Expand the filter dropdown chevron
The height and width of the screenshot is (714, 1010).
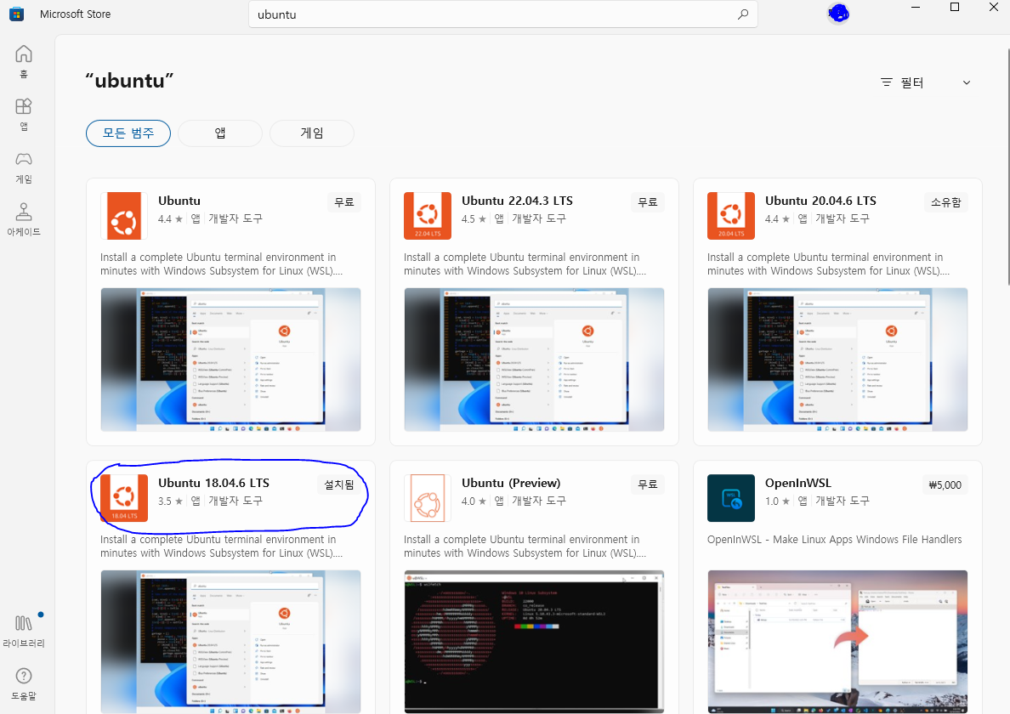click(966, 82)
